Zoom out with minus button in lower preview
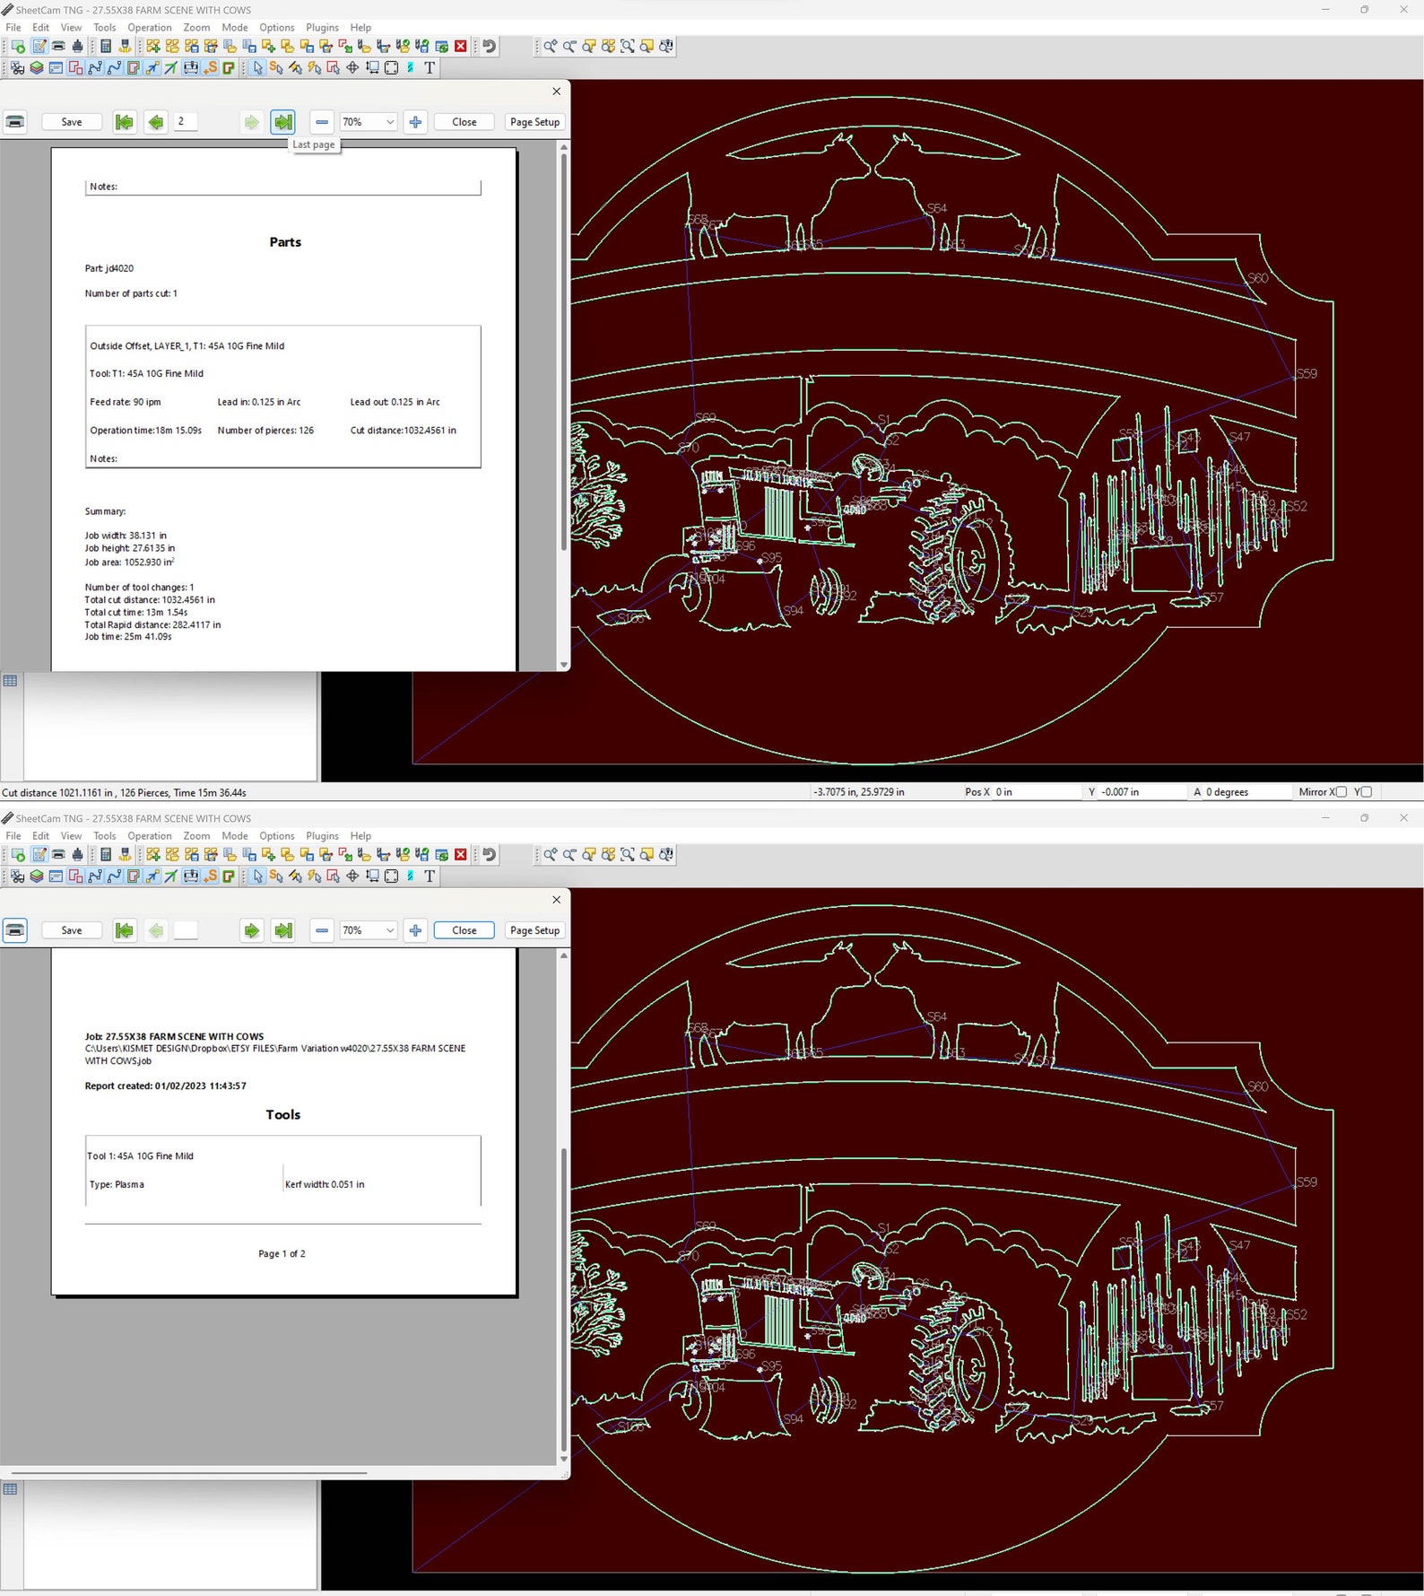The image size is (1424, 1596). 322,930
